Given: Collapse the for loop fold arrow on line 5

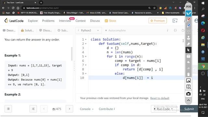Looking at the screenshot, I should pyautogui.click(x=86, y=57).
